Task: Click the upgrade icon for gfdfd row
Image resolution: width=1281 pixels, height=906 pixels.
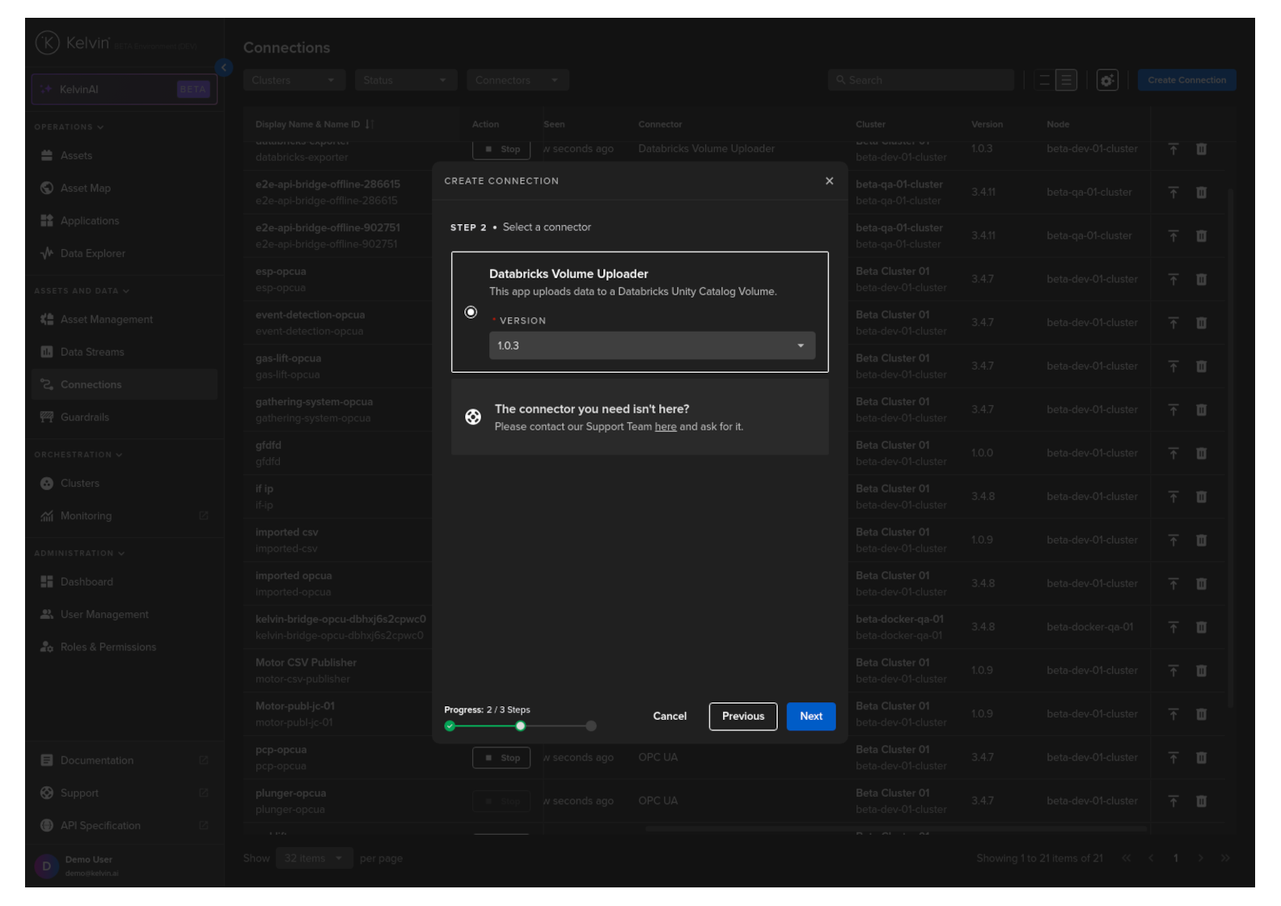Action: click(1173, 454)
